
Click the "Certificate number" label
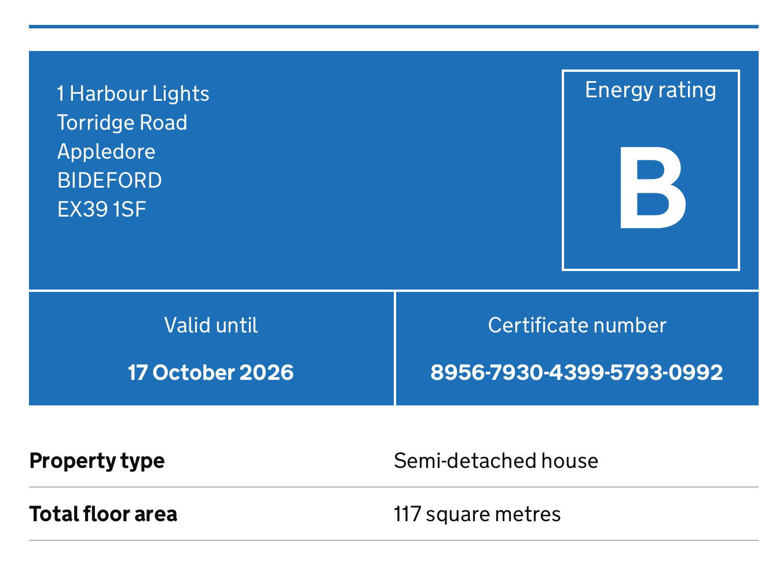pos(577,325)
